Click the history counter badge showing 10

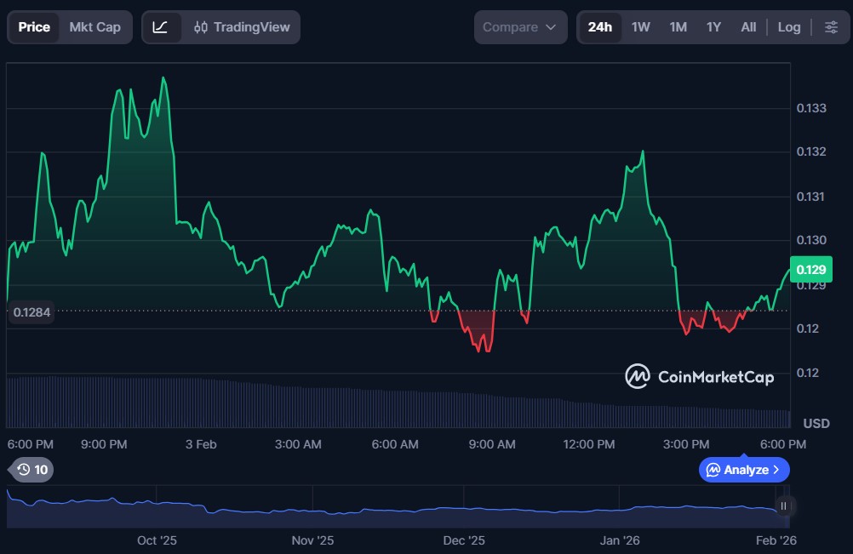(31, 469)
